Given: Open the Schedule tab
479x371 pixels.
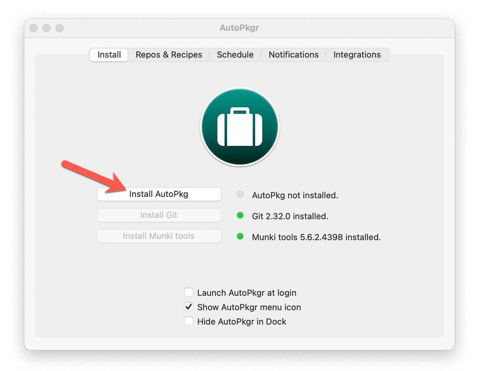Looking at the screenshot, I should [x=235, y=55].
